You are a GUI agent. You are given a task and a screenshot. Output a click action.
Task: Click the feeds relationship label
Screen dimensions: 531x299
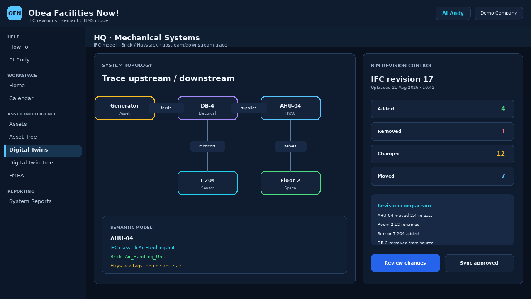(166, 108)
